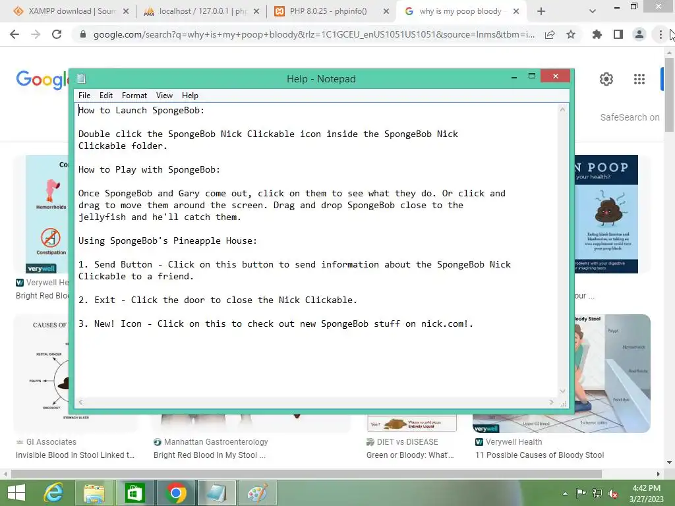Open Chrome profile menu
The image size is (675, 506).
pyautogui.click(x=639, y=34)
